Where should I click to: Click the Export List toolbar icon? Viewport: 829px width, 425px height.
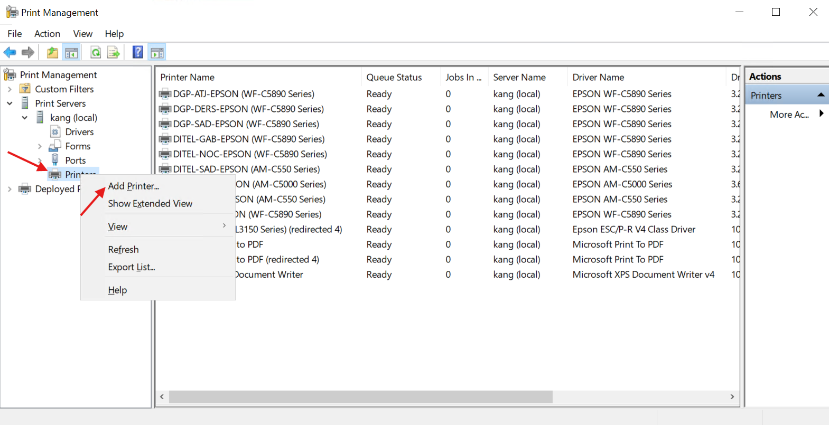click(x=114, y=52)
